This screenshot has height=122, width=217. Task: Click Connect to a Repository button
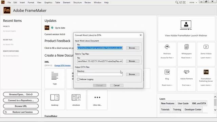click(21, 100)
